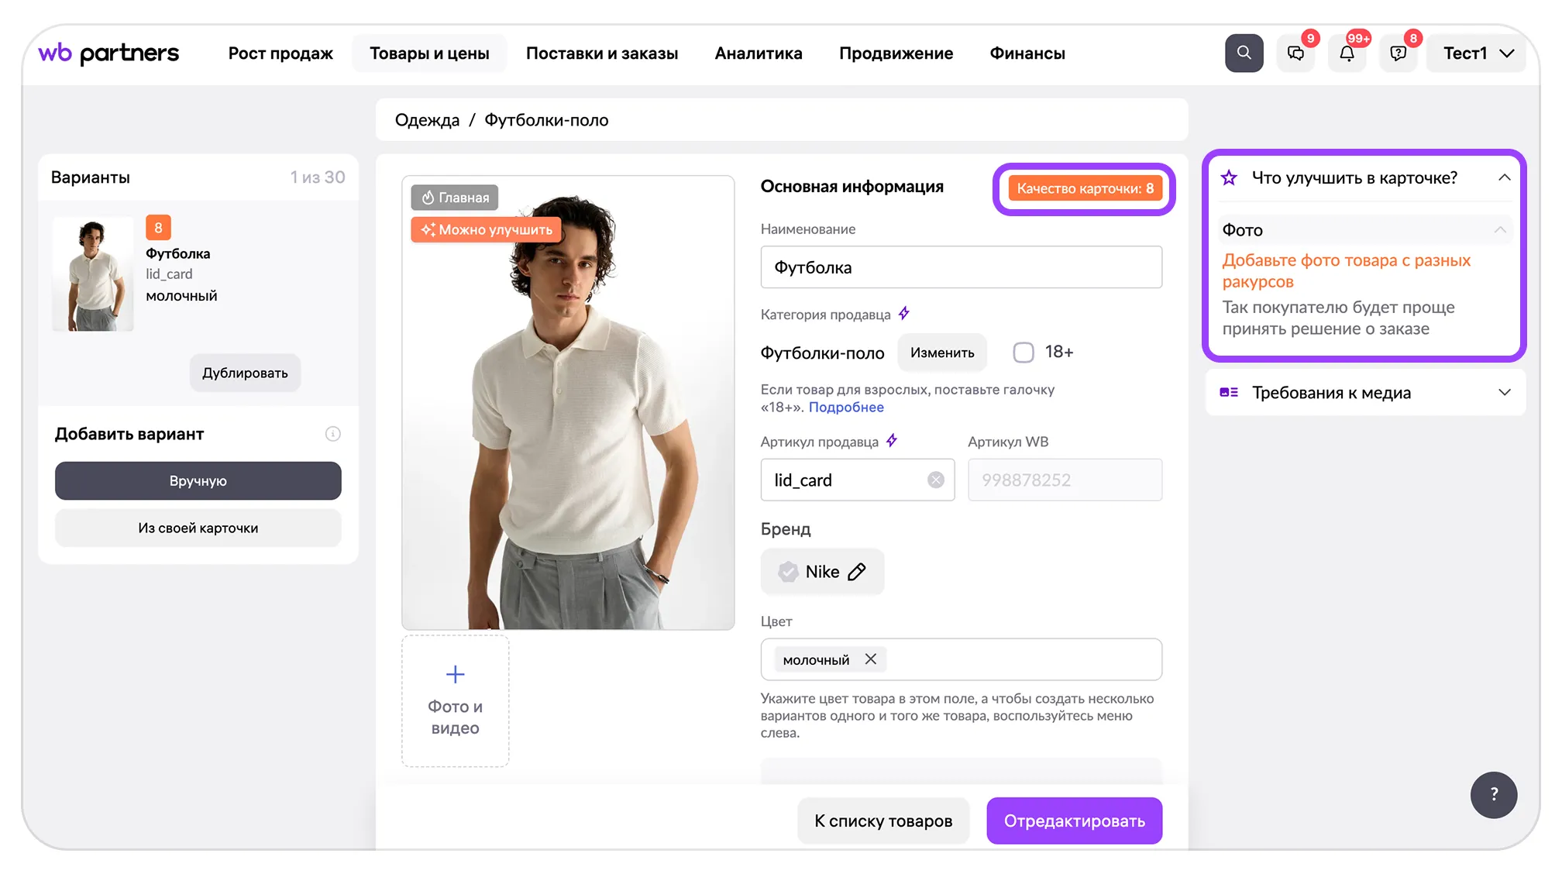The width and height of the screenshot is (1562, 874).
Task: Click the pencil icon next to Nike brand
Action: (x=857, y=572)
